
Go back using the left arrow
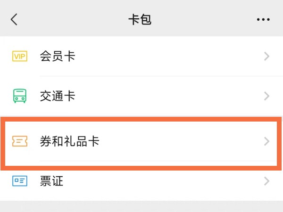pyautogui.click(x=14, y=19)
